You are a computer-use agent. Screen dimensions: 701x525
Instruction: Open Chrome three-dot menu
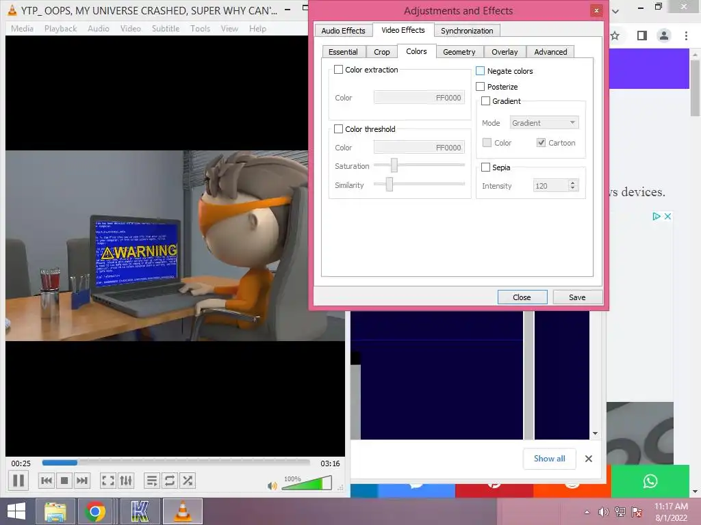(686, 36)
